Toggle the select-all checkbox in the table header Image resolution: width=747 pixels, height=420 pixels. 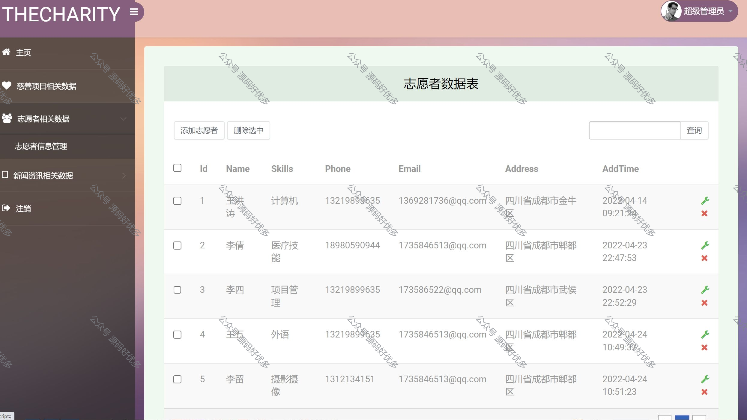(x=177, y=168)
